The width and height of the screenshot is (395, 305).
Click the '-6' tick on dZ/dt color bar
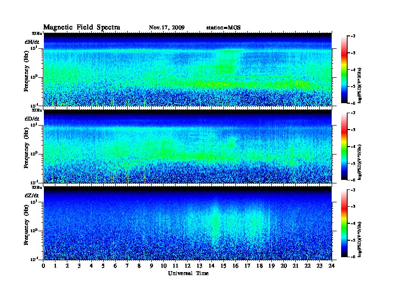[x=353, y=257]
